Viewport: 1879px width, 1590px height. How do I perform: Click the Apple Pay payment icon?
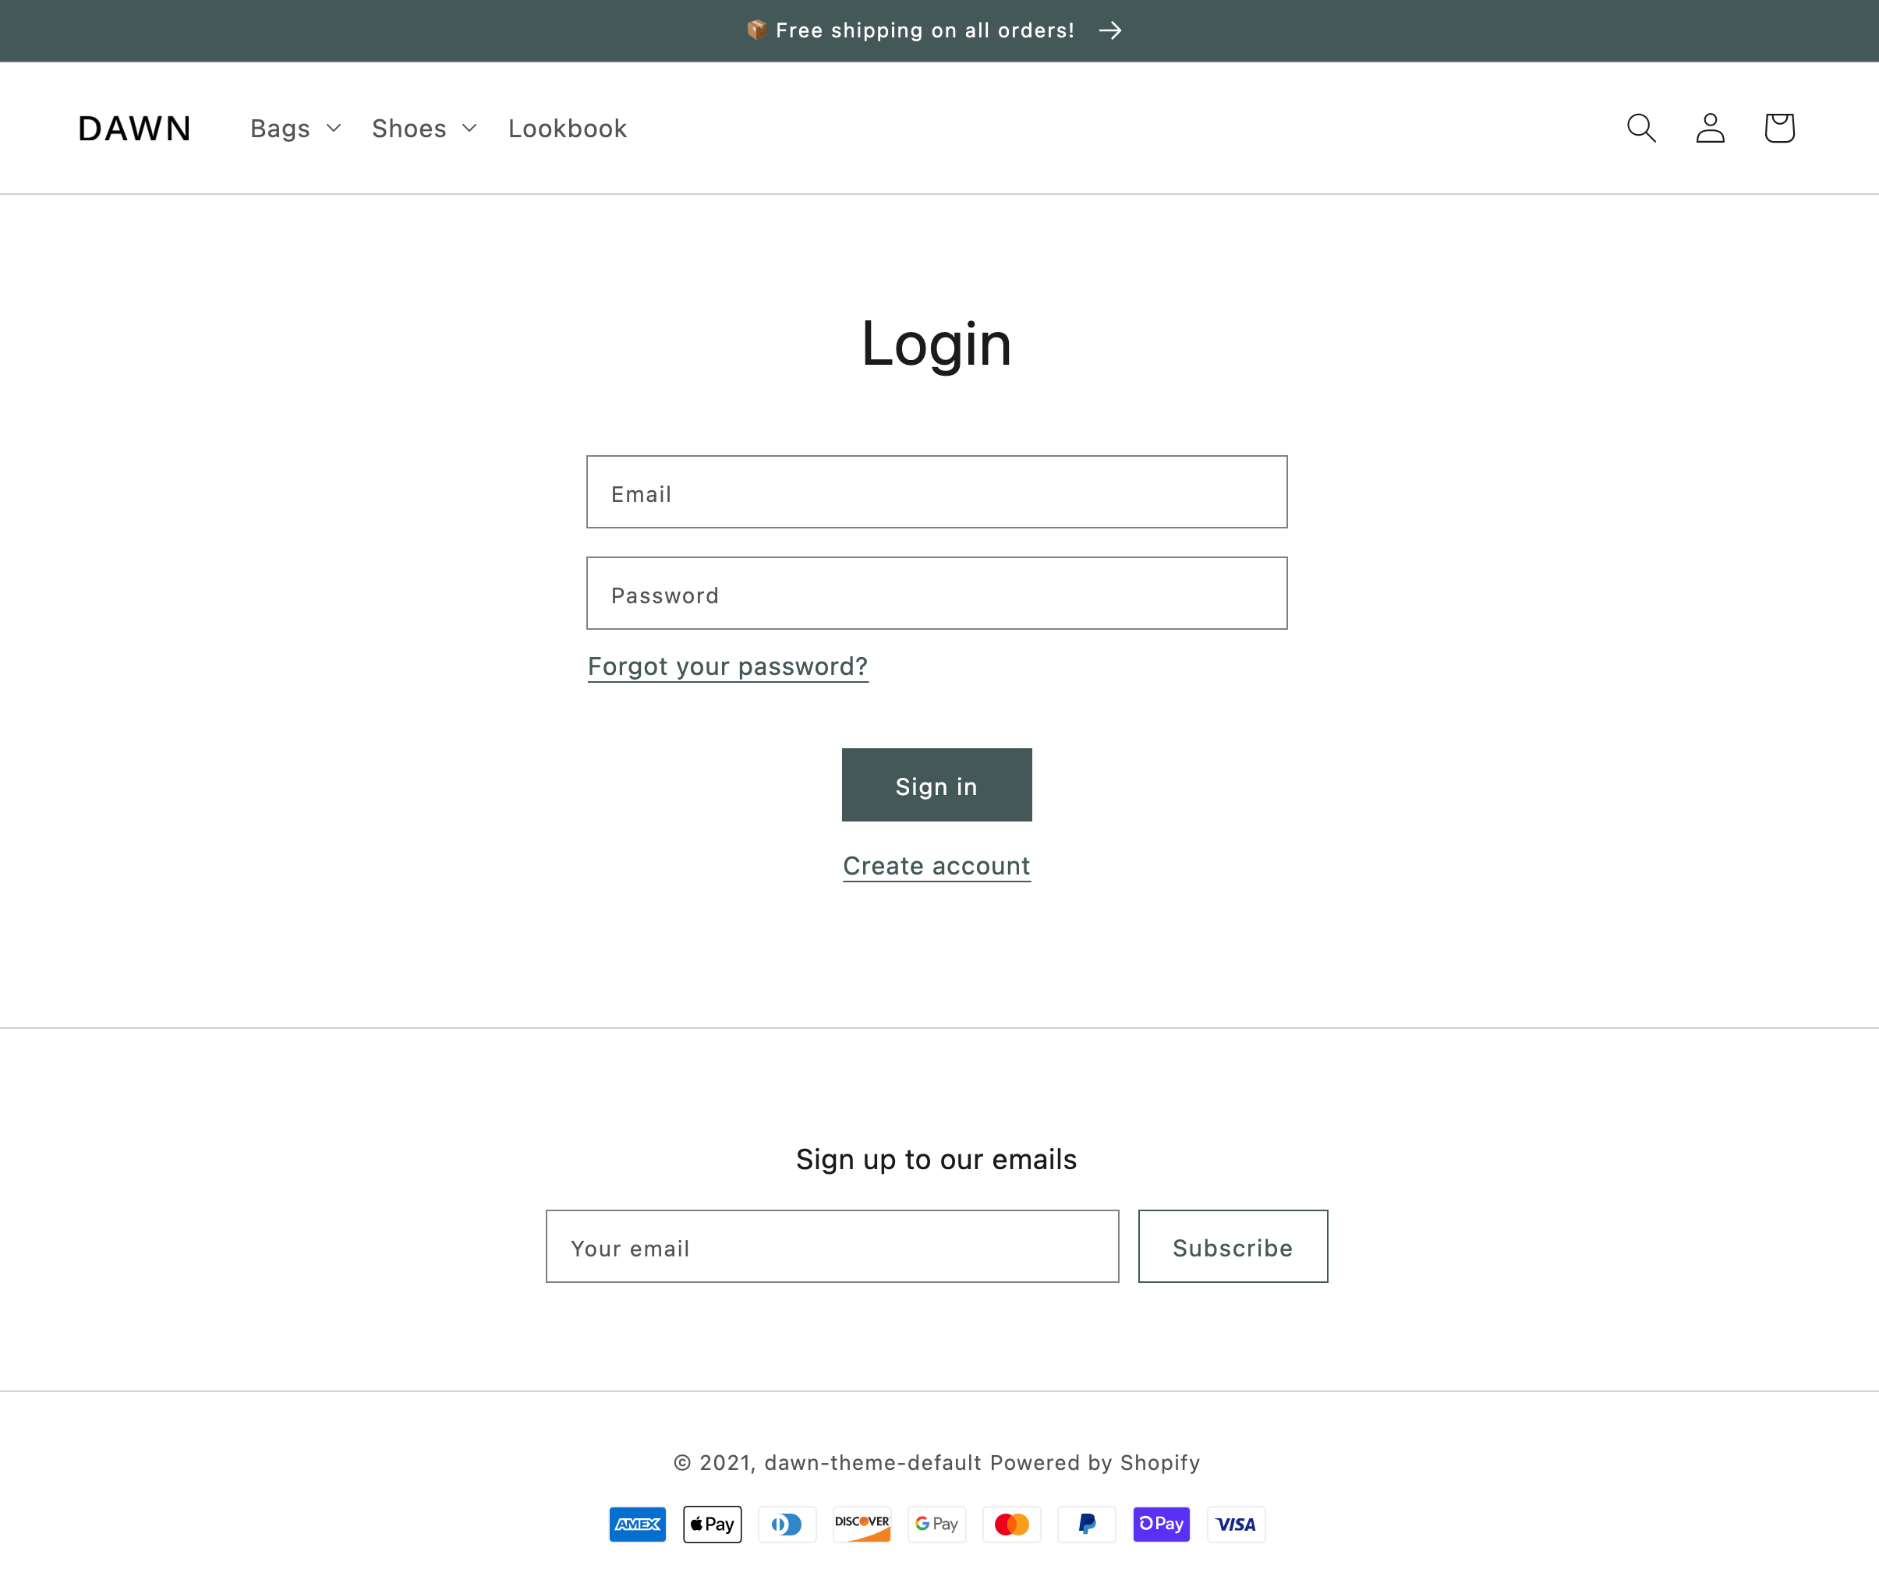click(x=713, y=1525)
